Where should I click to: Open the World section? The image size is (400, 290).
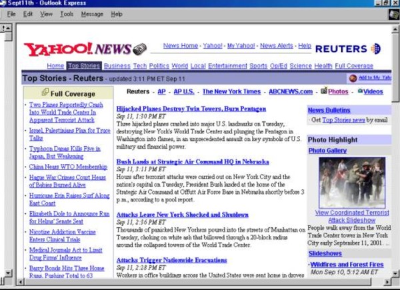click(179, 66)
